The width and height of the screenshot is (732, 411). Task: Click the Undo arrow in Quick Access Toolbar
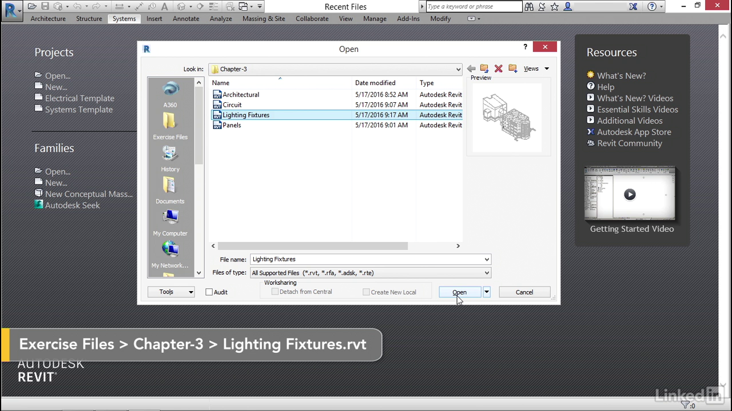77,7
